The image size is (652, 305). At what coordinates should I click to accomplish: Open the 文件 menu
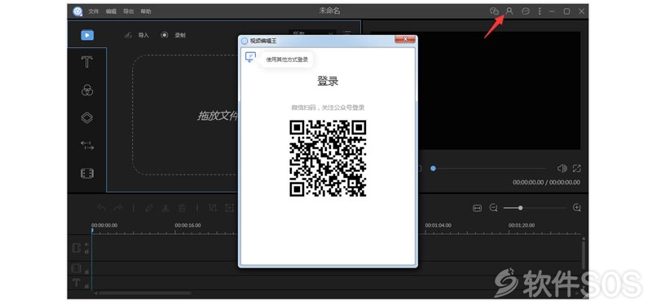pos(94,11)
